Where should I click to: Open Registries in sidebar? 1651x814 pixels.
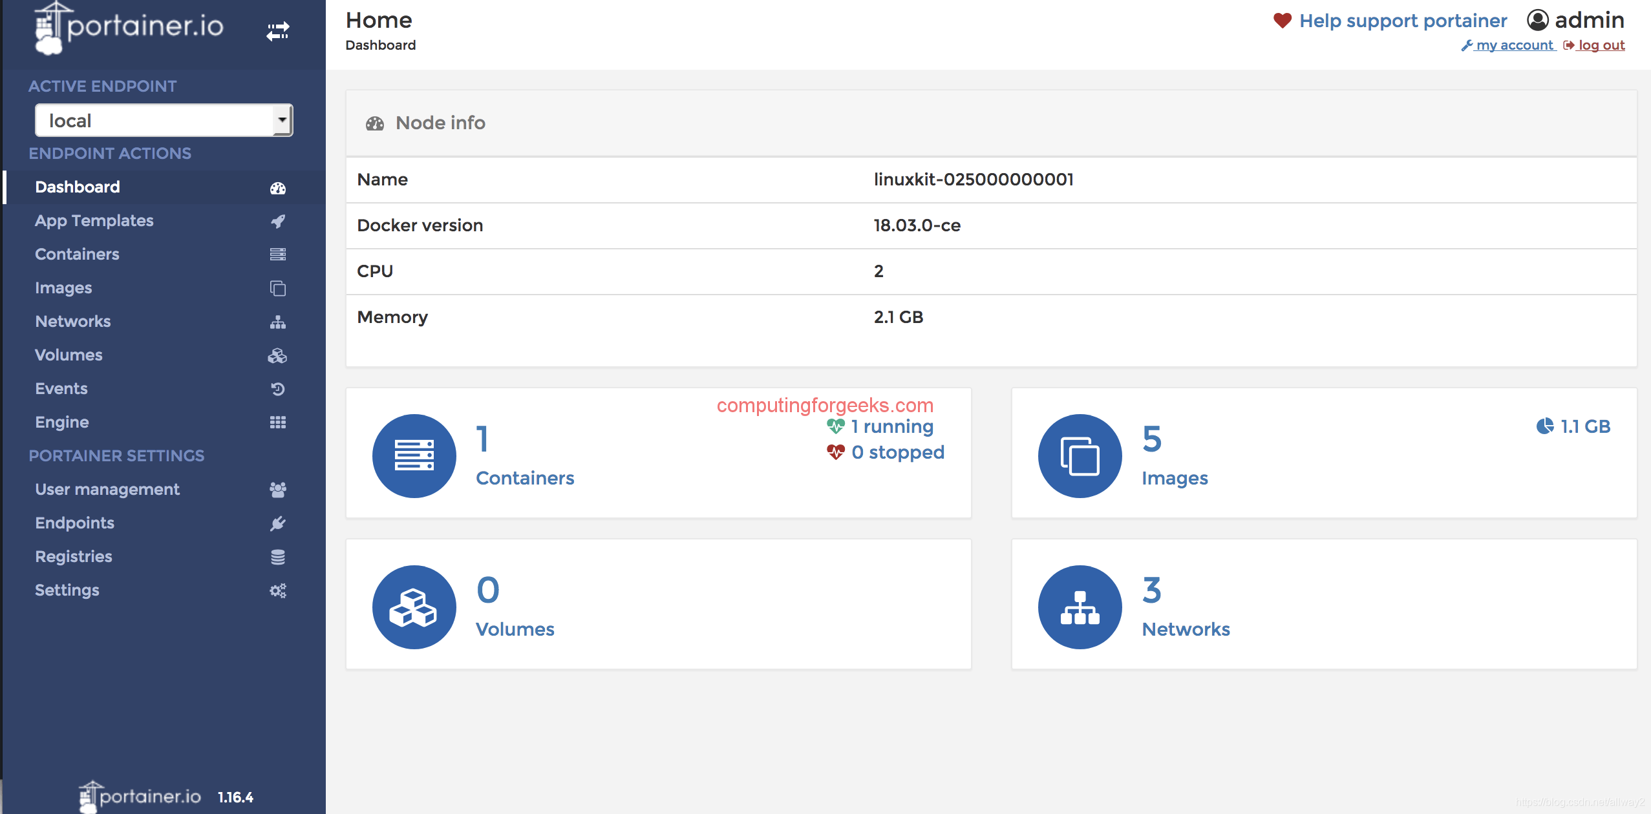[164, 557]
